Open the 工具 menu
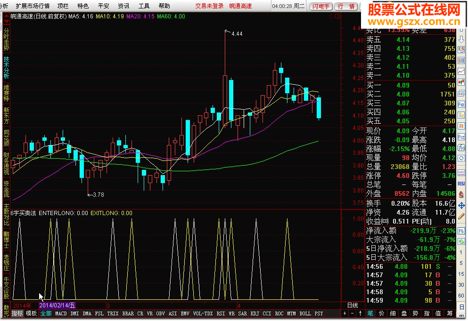Screen dimensions: 468x321 (144, 6)
